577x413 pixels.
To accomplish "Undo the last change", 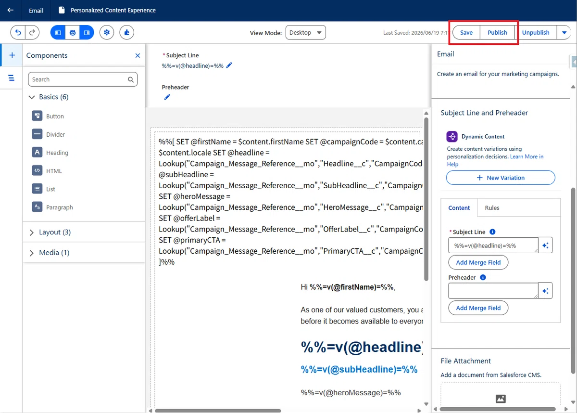I will coord(18,33).
